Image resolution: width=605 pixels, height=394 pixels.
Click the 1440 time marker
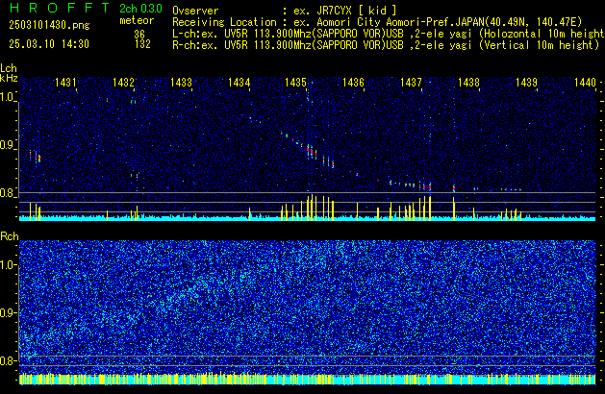(x=585, y=83)
